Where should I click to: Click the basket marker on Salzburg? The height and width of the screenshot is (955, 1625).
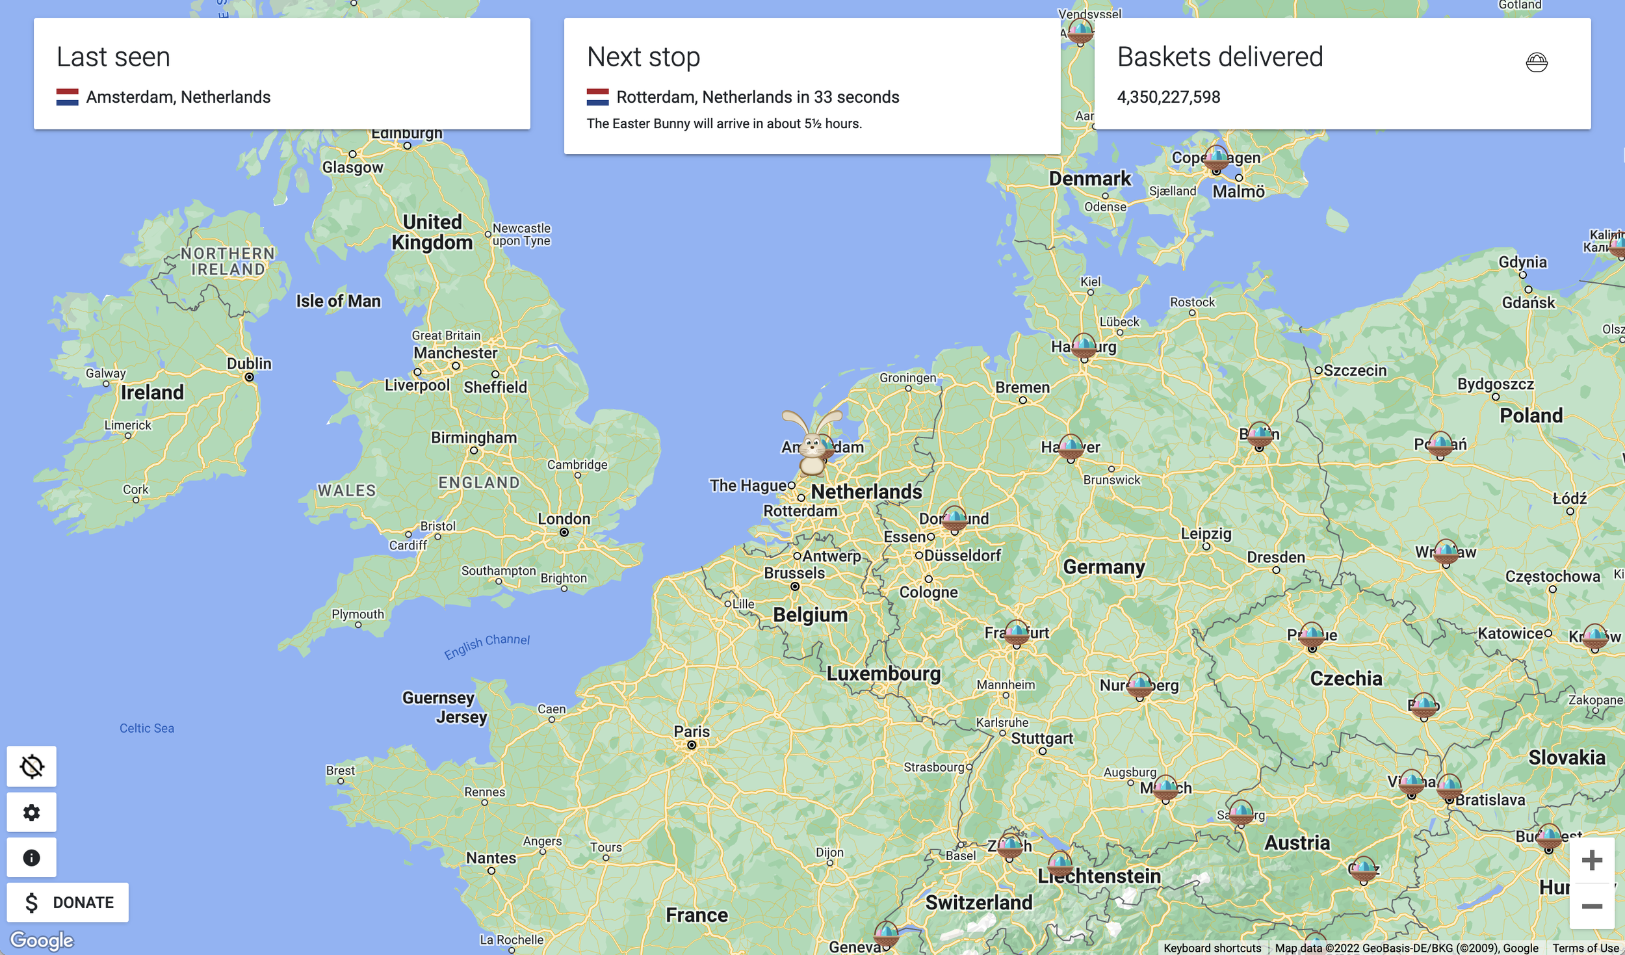(1241, 813)
